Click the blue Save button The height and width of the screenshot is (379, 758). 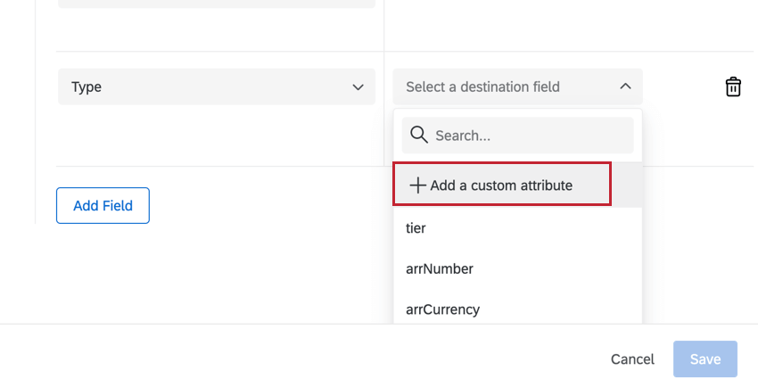coord(705,359)
